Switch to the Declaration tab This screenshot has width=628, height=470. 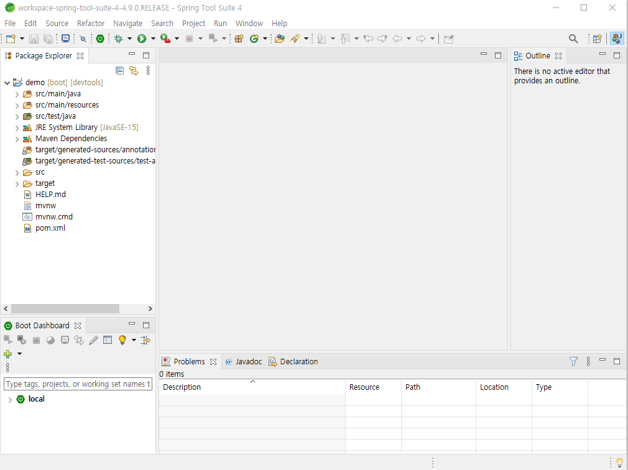click(293, 361)
